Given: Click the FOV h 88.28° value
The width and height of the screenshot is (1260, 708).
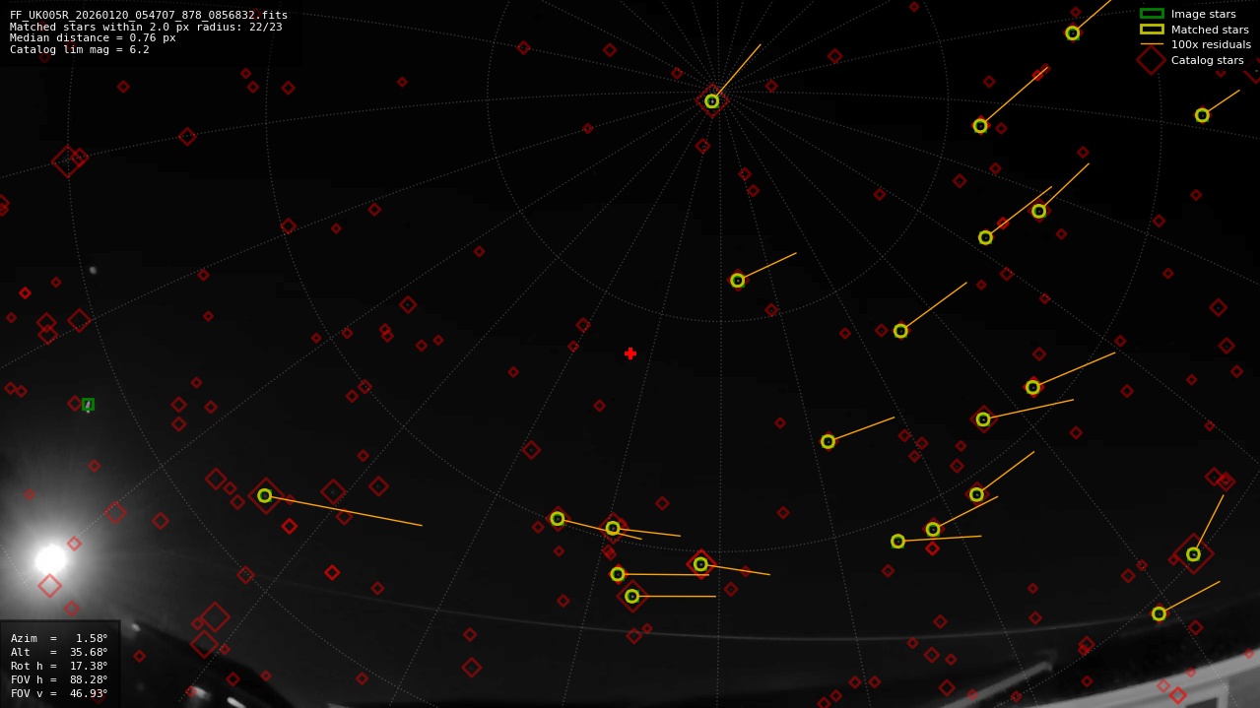Looking at the screenshot, I should tap(89, 679).
